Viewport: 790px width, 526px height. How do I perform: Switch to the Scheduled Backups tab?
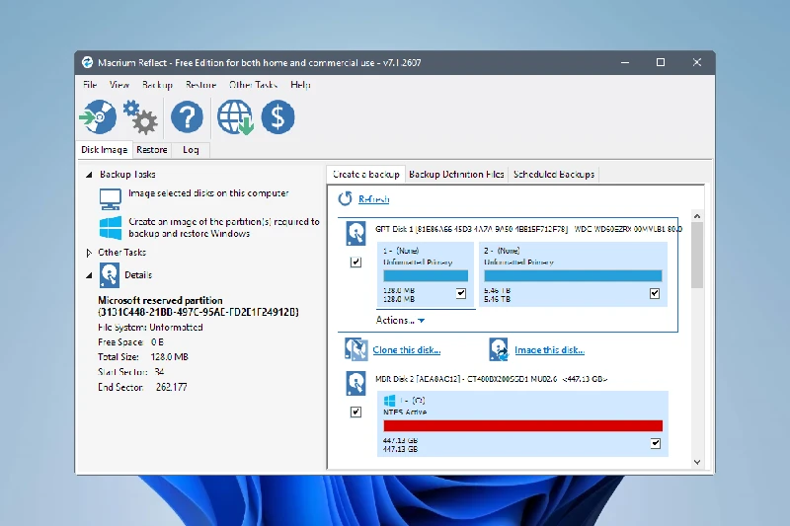tap(553, 175)
